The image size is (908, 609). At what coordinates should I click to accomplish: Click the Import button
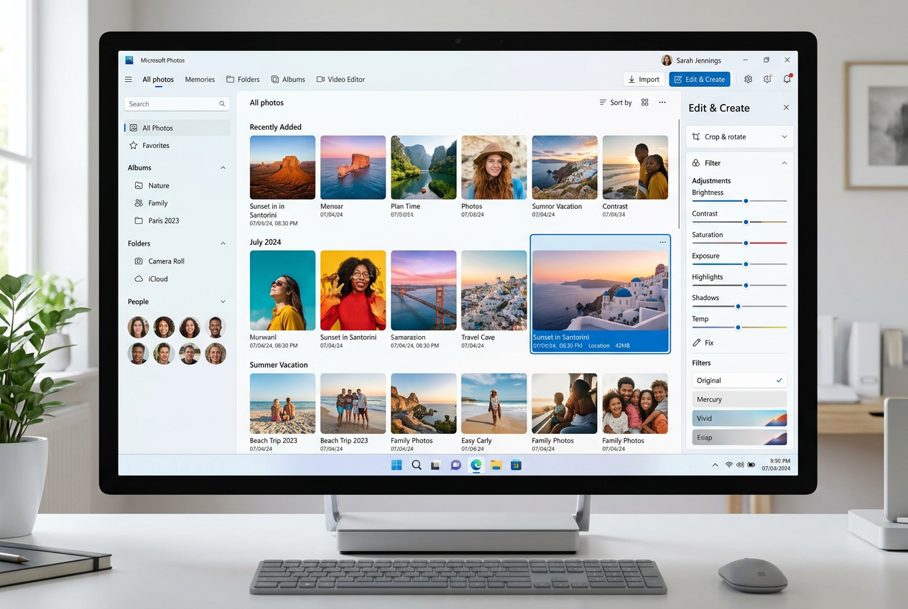pyautogui.click(x=644, y=79)
